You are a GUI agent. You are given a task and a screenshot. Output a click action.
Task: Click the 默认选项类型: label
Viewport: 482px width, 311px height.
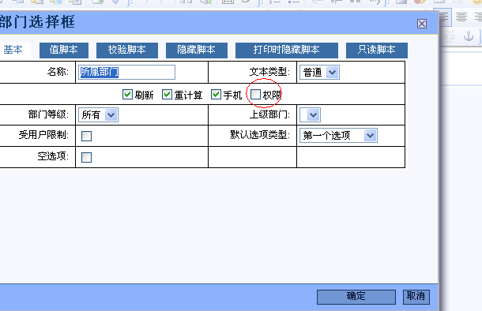(260, 135)
